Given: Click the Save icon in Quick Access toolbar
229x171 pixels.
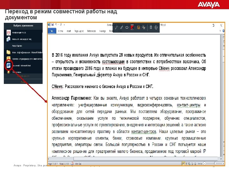Looking at the screenshot, I should [52, 24].
